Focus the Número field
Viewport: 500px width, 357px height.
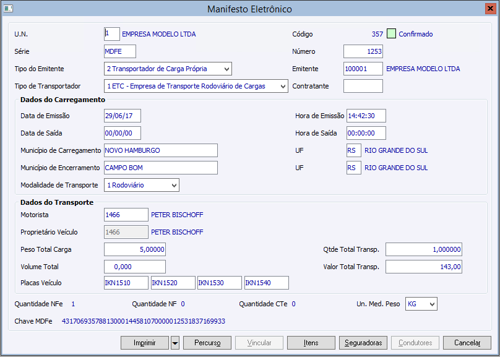coord(363,51)
